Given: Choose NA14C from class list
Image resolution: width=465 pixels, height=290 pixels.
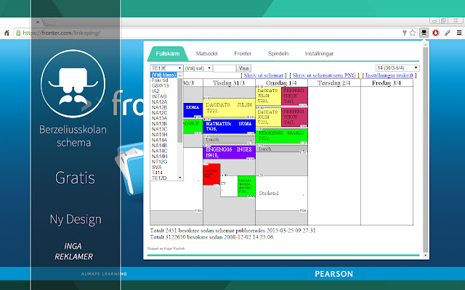Looking at the screenshot, I should click(x=163, y=151).
